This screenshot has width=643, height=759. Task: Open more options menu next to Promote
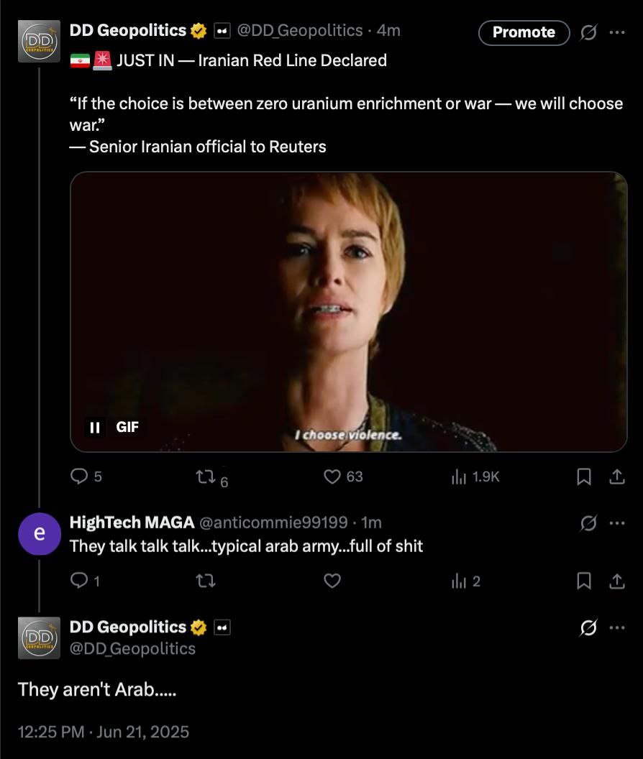(616, 32)
